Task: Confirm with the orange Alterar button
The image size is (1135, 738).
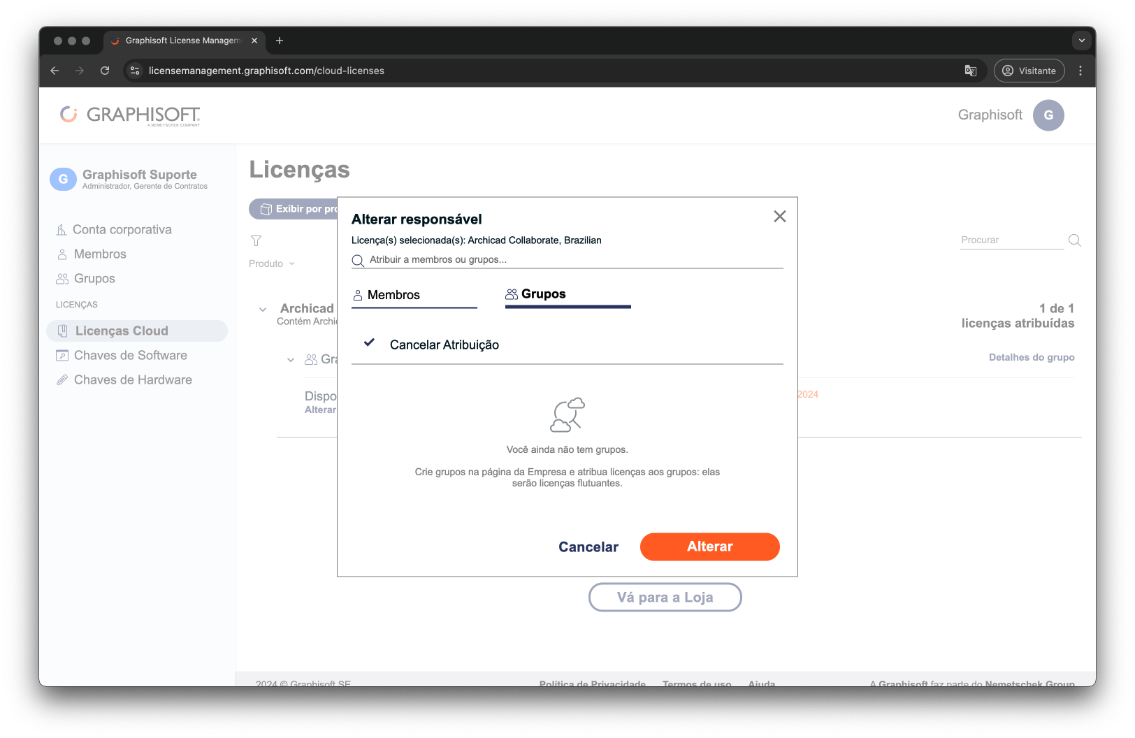Action: pos(709,547)
